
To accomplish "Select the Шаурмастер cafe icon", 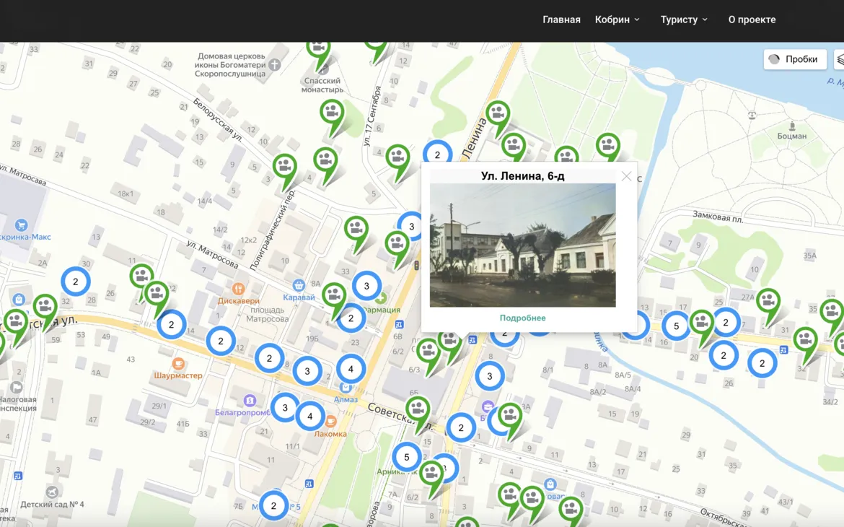I will pyautogui.click(x=178, y=364).
